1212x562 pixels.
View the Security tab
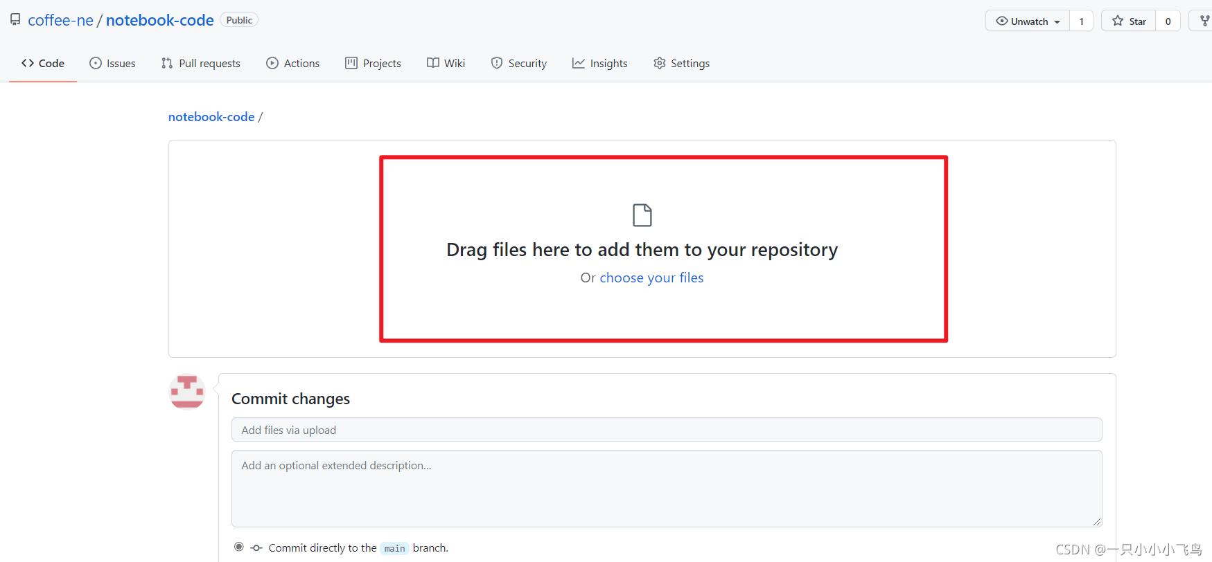point(518,63)
